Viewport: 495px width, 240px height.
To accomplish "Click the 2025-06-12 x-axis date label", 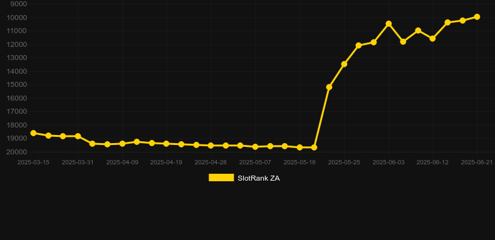I will click(432, 162).
